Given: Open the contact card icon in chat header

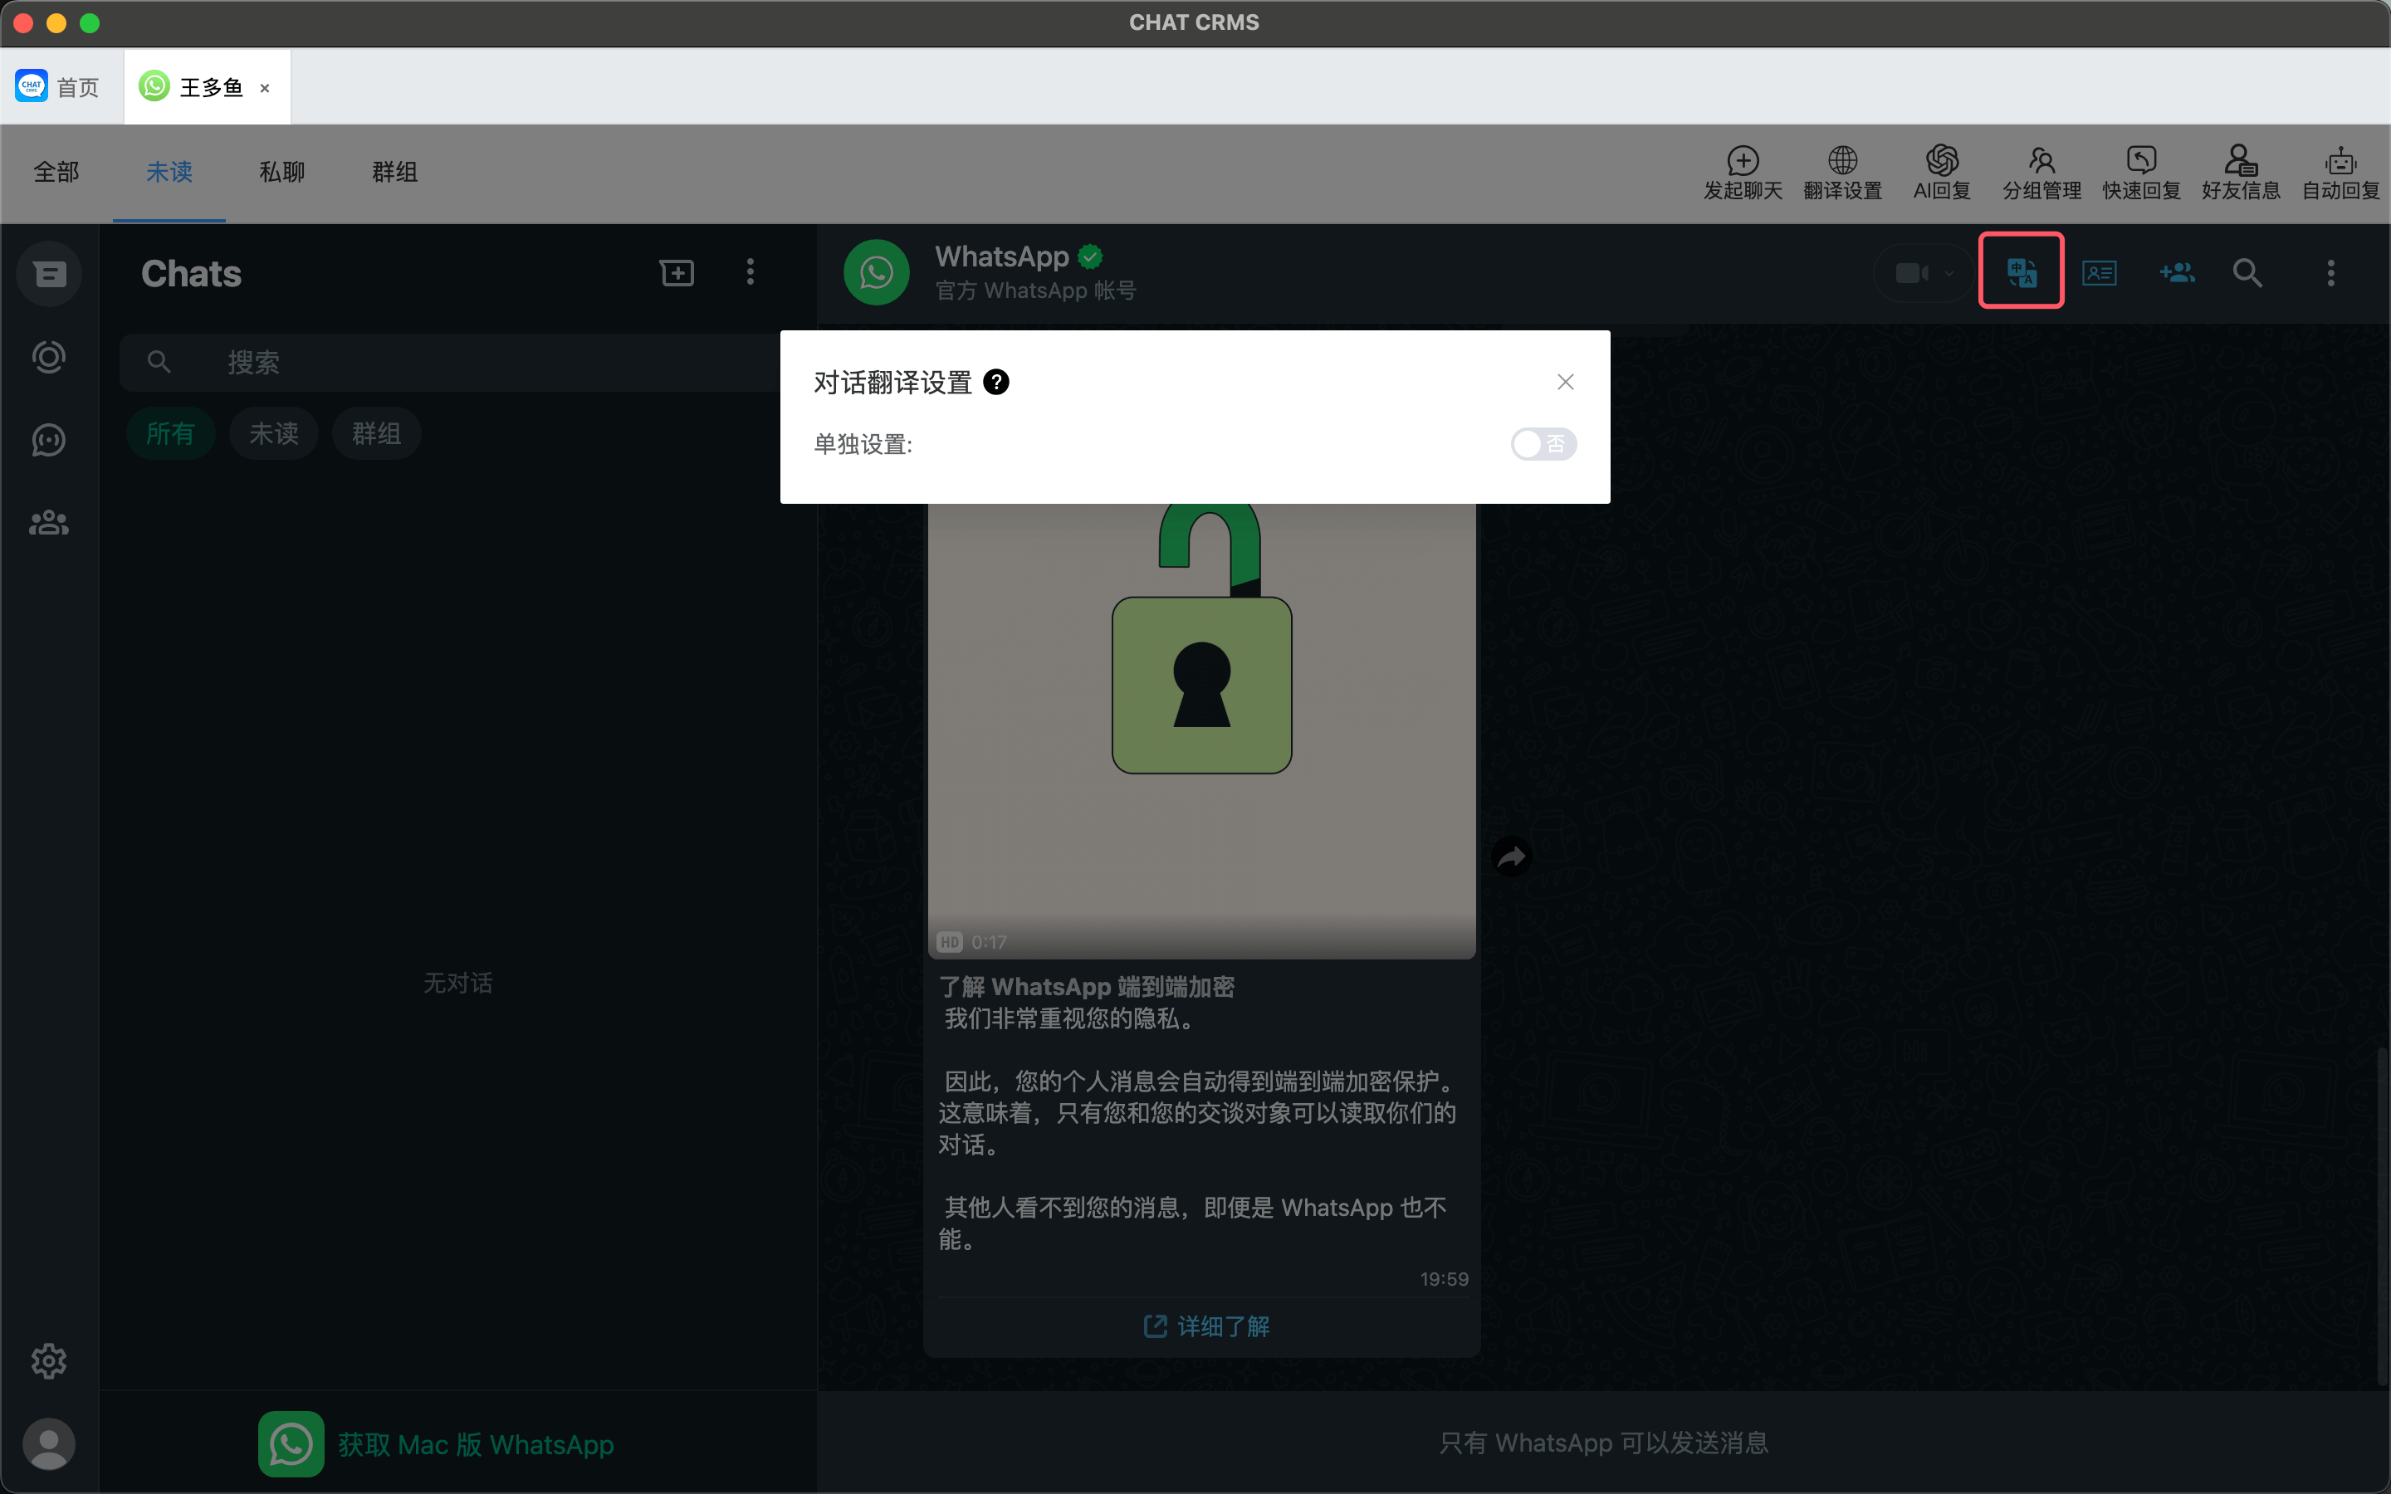Looking at the screenshot, I should coord(2099,273).
